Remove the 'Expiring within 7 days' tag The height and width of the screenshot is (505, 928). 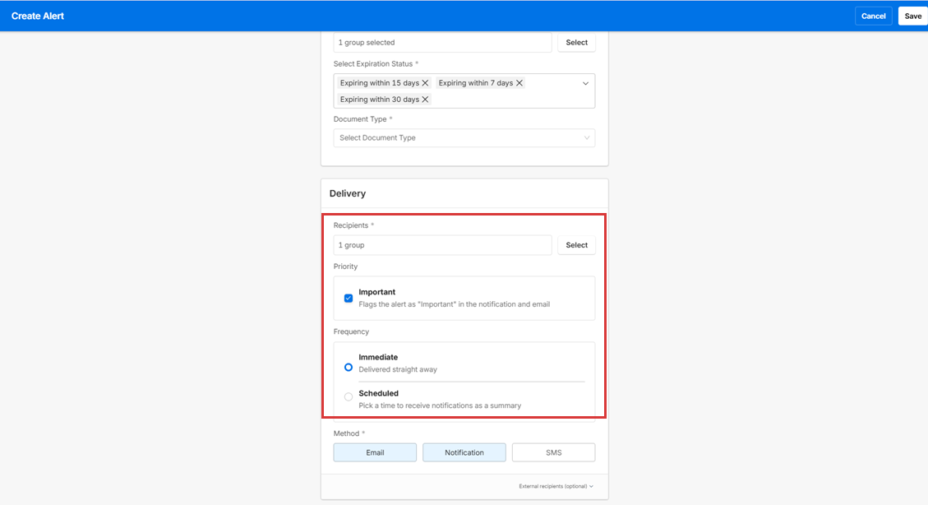519,83
